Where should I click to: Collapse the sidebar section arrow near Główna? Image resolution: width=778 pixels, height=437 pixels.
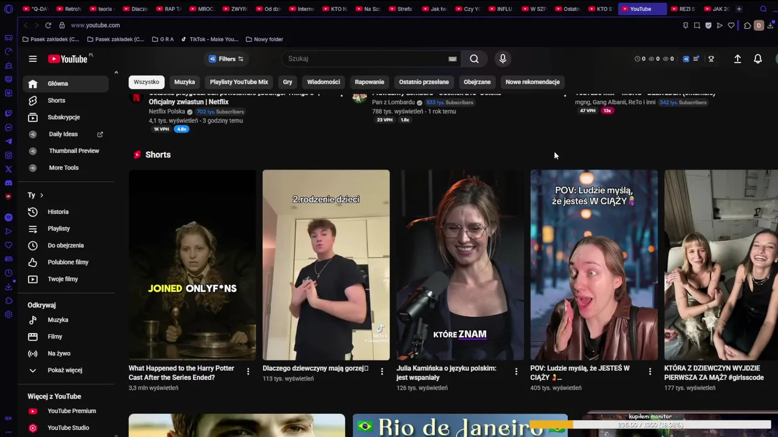(116, 73)
